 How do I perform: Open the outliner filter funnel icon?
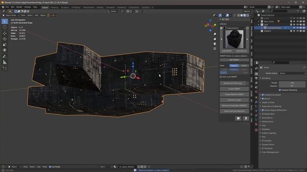(298, 11)
